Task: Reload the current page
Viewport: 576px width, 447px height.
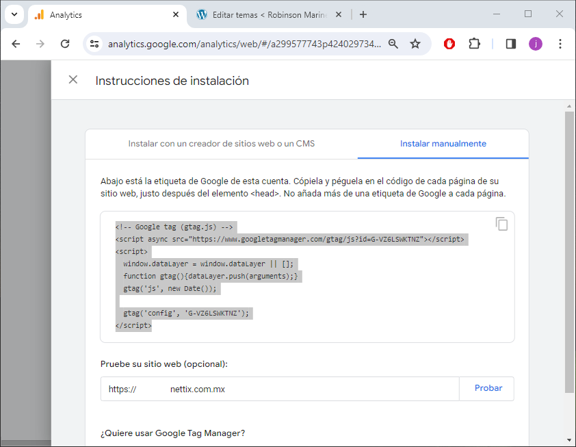Action: [x=65, y=44]
